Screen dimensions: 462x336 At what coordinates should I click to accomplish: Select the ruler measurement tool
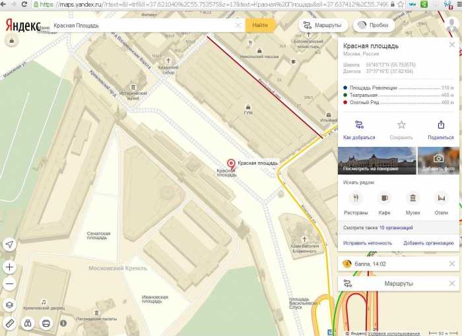coord(9,323)
